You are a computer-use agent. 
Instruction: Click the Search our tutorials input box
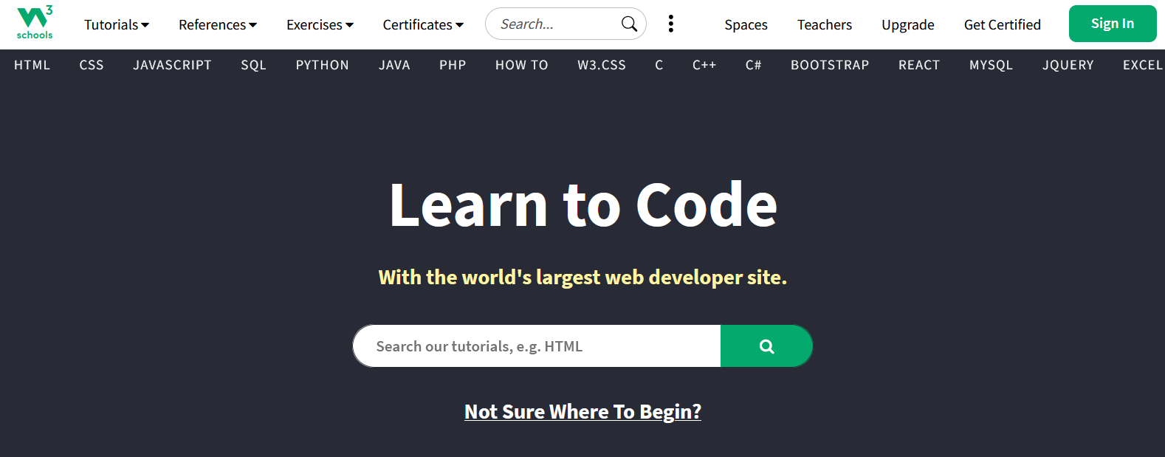tap(537, 346)
